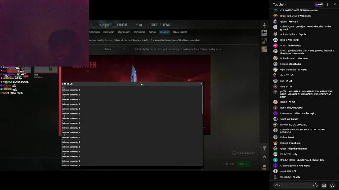Click the third friend avatar in sidebar

point(264,49)
